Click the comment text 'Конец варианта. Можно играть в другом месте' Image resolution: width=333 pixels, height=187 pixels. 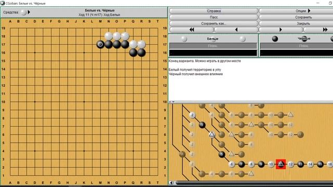[204, 61]
